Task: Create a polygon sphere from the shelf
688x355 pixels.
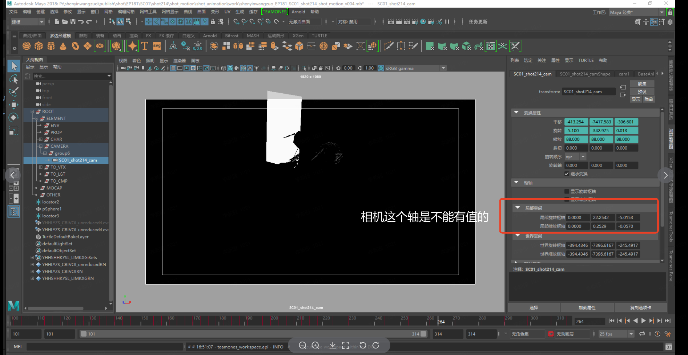Action: coord(27,46)
